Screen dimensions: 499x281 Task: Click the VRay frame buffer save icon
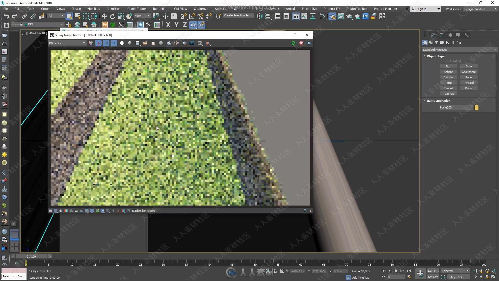click(137, 43)
